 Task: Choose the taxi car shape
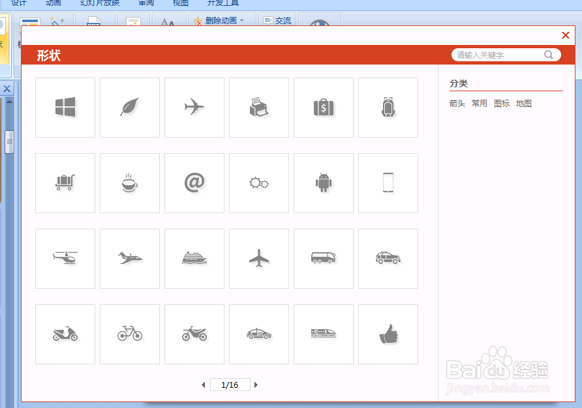tap(259, 334)
